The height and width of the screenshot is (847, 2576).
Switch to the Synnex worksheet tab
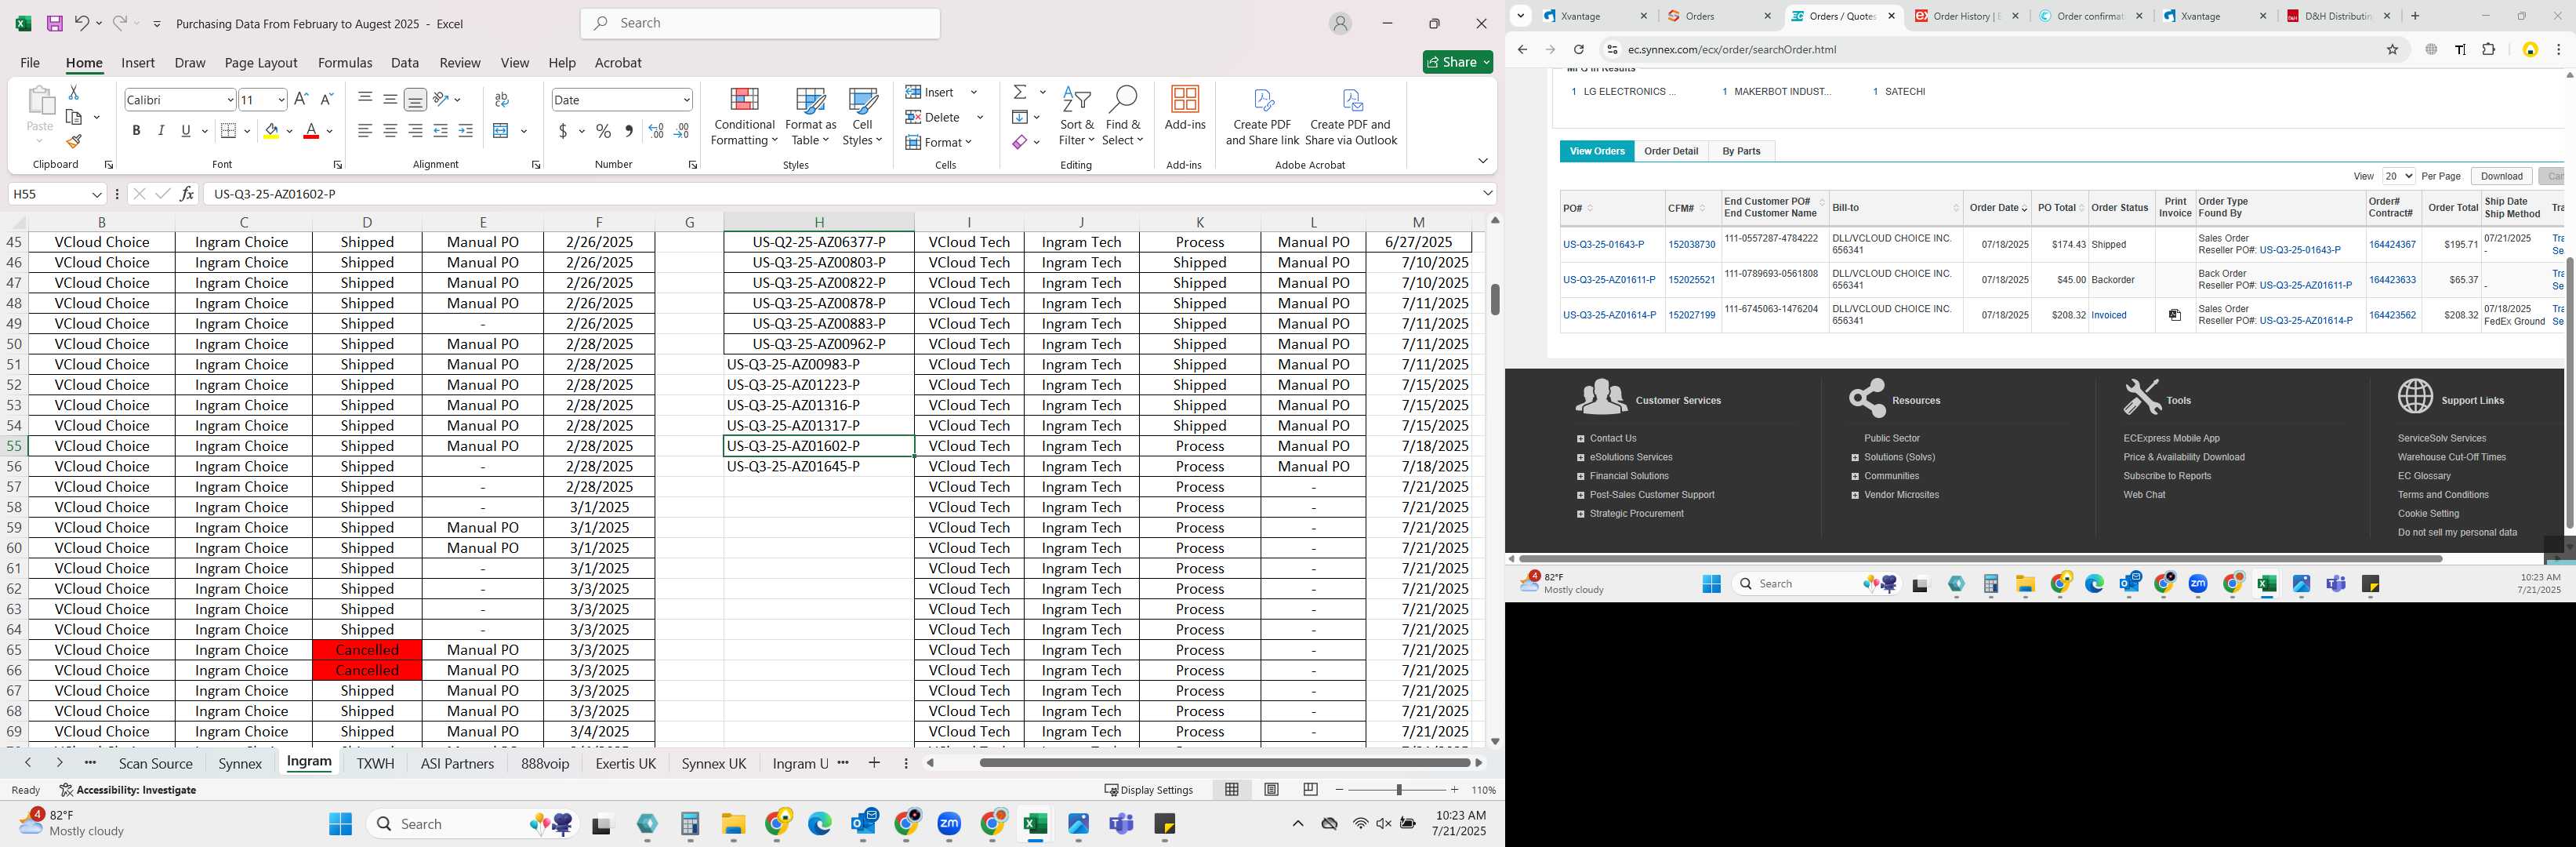(x=240, y=763)
